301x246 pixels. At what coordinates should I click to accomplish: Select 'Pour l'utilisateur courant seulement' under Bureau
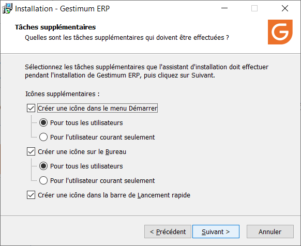(x=43, y=180)
